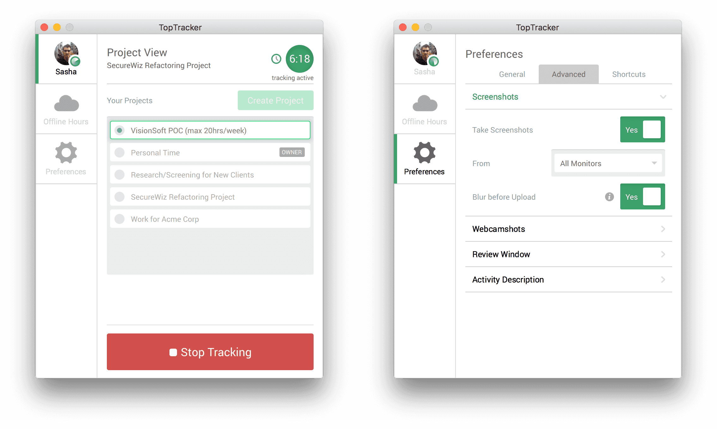Turn off Blur before Upload
Viewport: 717px width, 429px height.
(642, 196)
